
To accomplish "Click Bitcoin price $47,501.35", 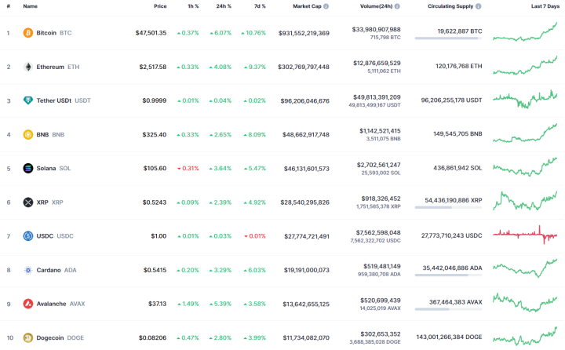I will [151, 33].
